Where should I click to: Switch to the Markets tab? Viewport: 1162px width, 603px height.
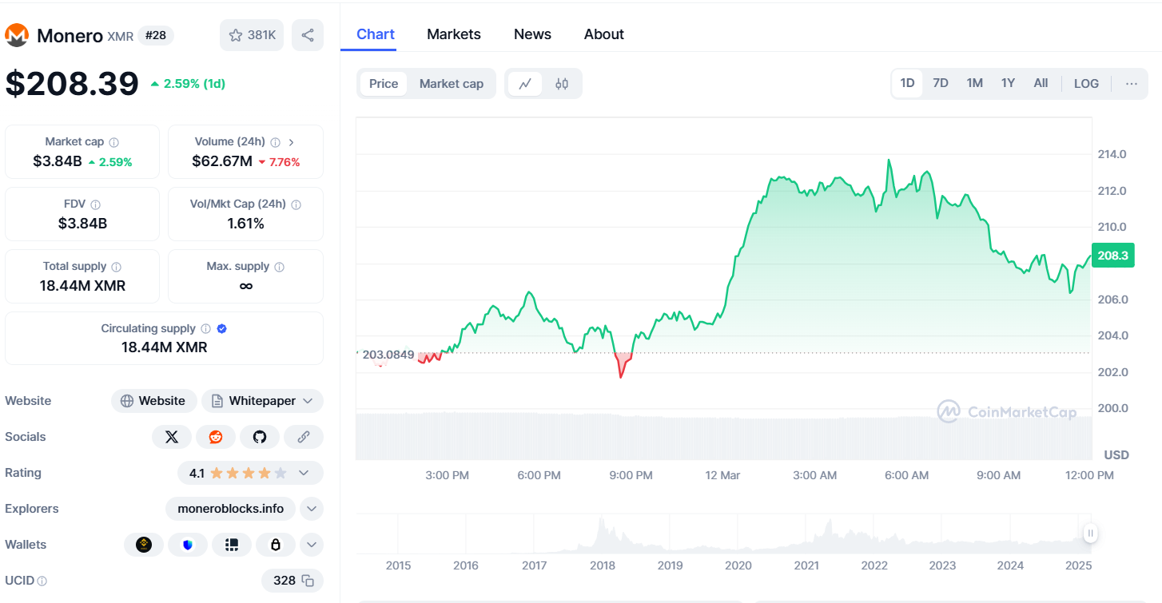coord(453,34)
